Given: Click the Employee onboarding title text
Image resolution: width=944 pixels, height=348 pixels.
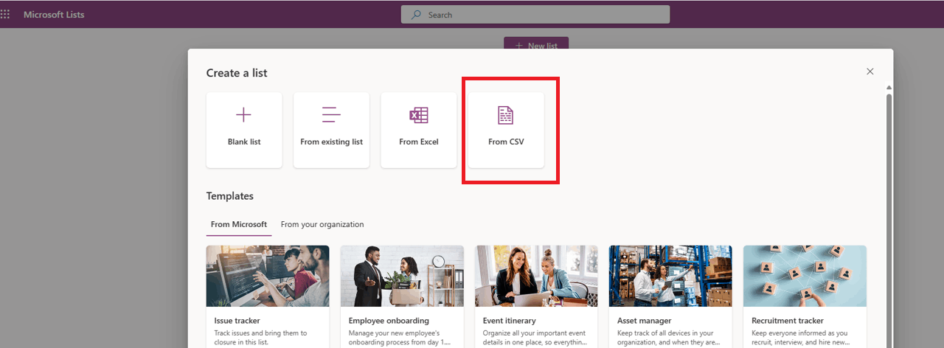Looking at the screenshot, I should (389, 321).
